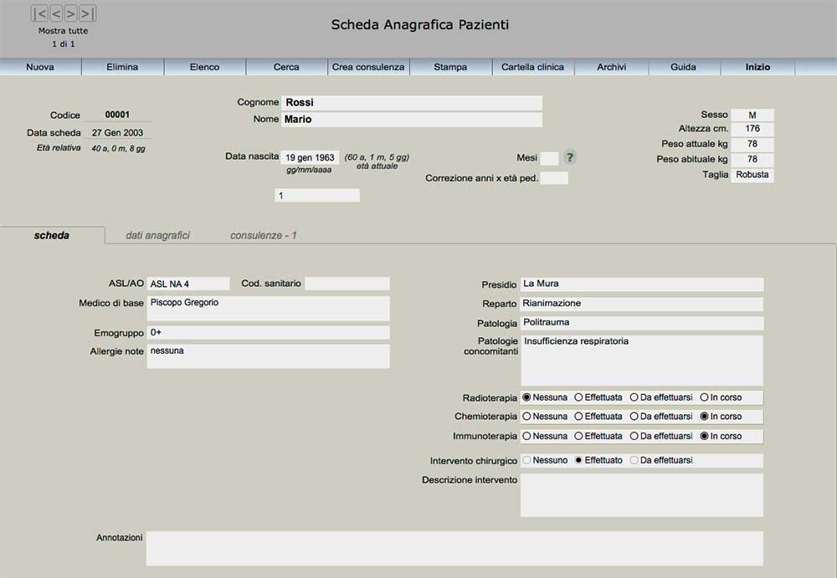The width and height of the screenshot is (837, 578).
Task: Edit the Medico di base field
Action: pyautogui.click(x=268, y=309)
